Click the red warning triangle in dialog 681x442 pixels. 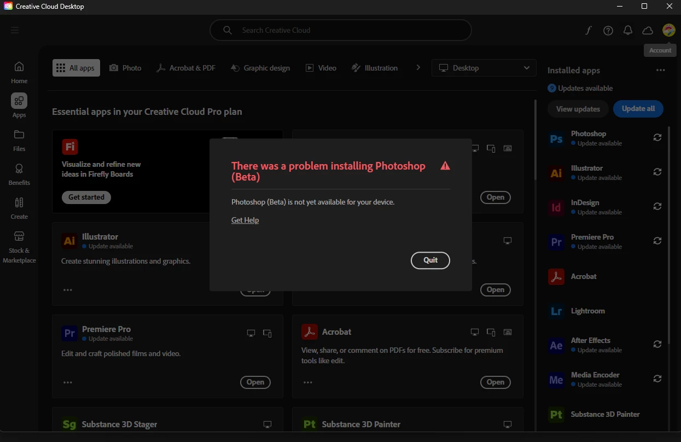coord(445,166)
